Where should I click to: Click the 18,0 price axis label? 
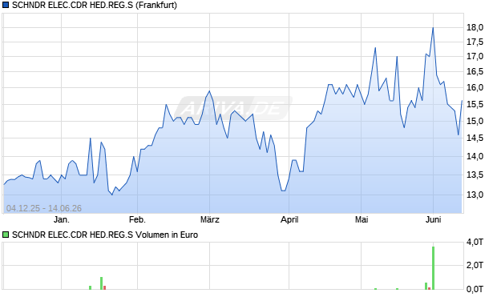point(475,27)
